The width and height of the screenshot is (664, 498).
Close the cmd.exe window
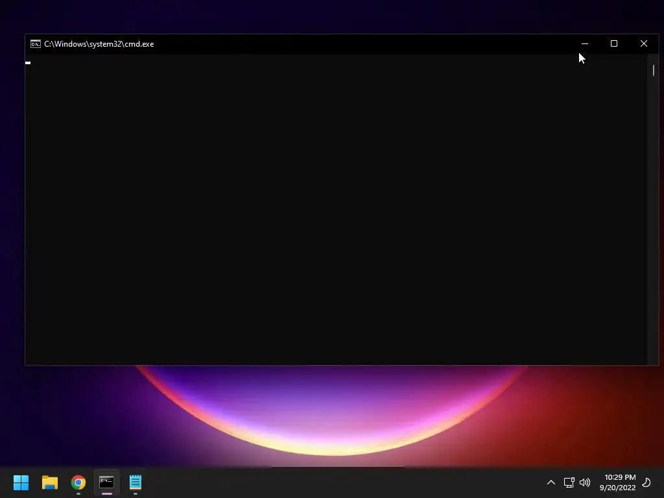click(x=644, y=43)
